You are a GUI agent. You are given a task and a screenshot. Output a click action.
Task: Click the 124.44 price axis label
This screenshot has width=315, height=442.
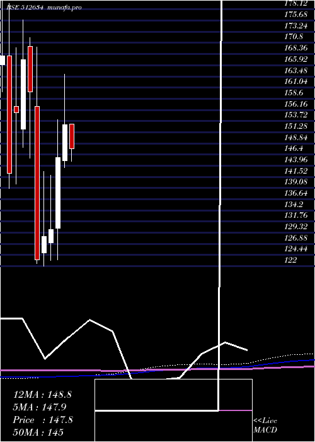pyautogui.click(x=295, y=249)
